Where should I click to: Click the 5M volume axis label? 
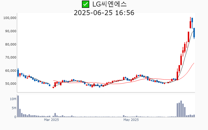(x=14, y=108)
